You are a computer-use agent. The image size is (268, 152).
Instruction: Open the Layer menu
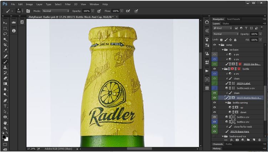(39, 4)
